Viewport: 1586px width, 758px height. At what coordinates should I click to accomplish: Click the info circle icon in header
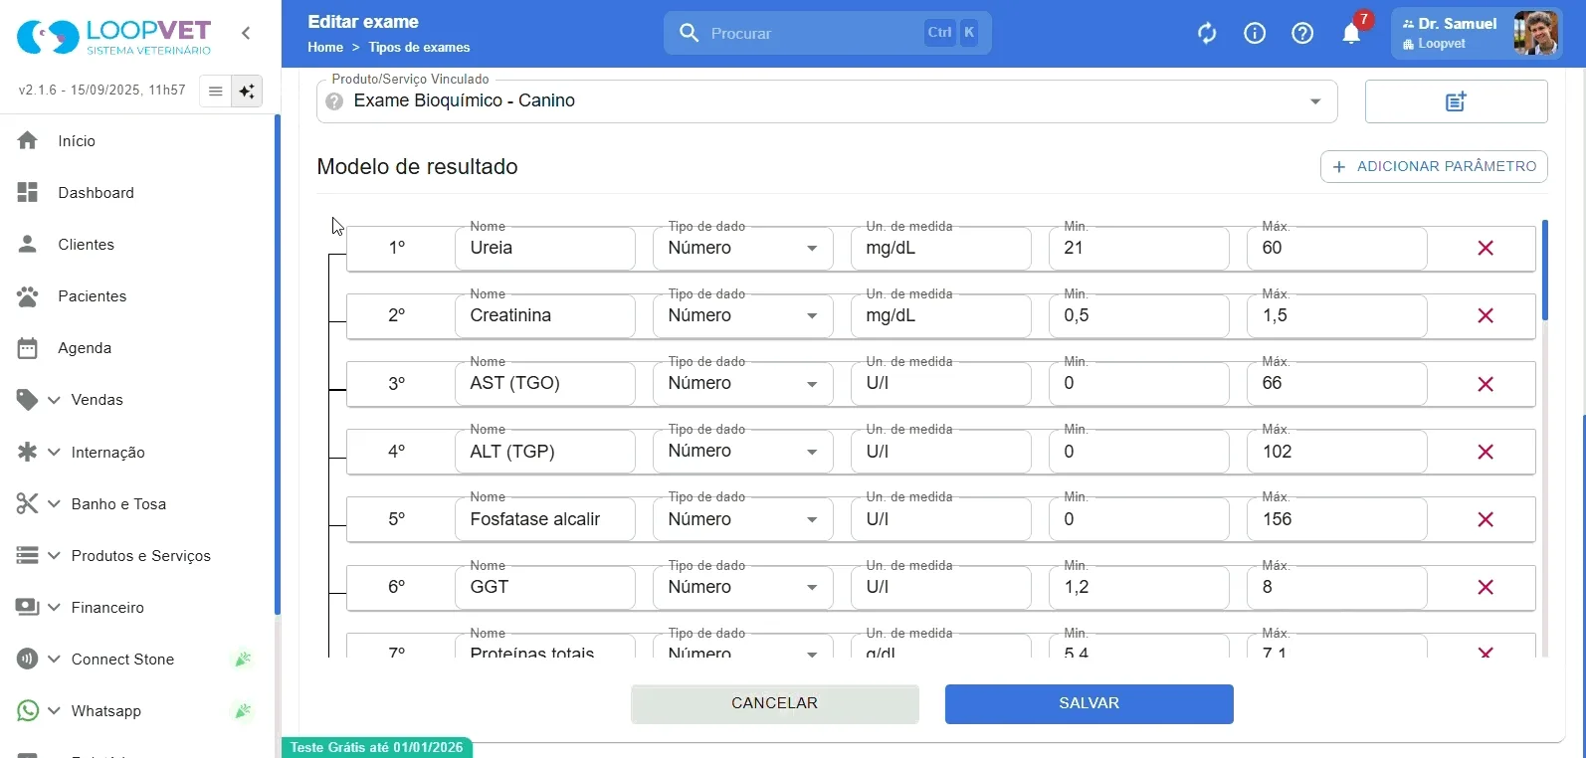pos(1255,34)
